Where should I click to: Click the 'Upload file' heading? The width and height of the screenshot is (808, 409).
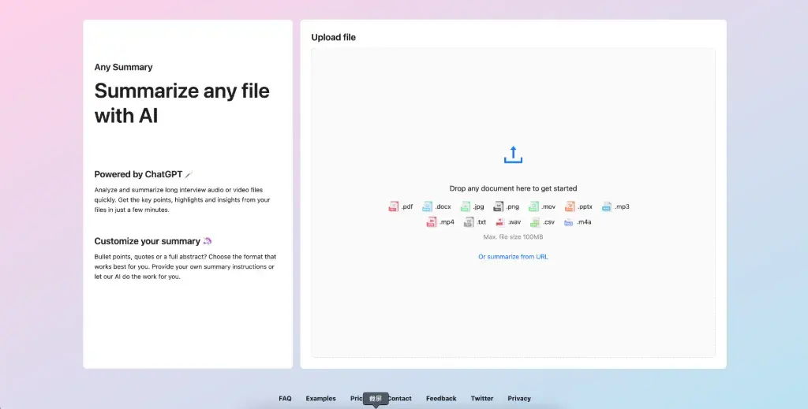334,37
